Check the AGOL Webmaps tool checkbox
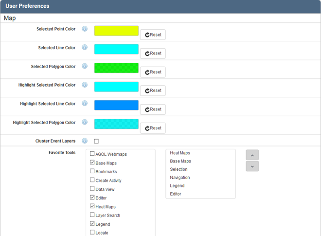 (x=92, y=154)
